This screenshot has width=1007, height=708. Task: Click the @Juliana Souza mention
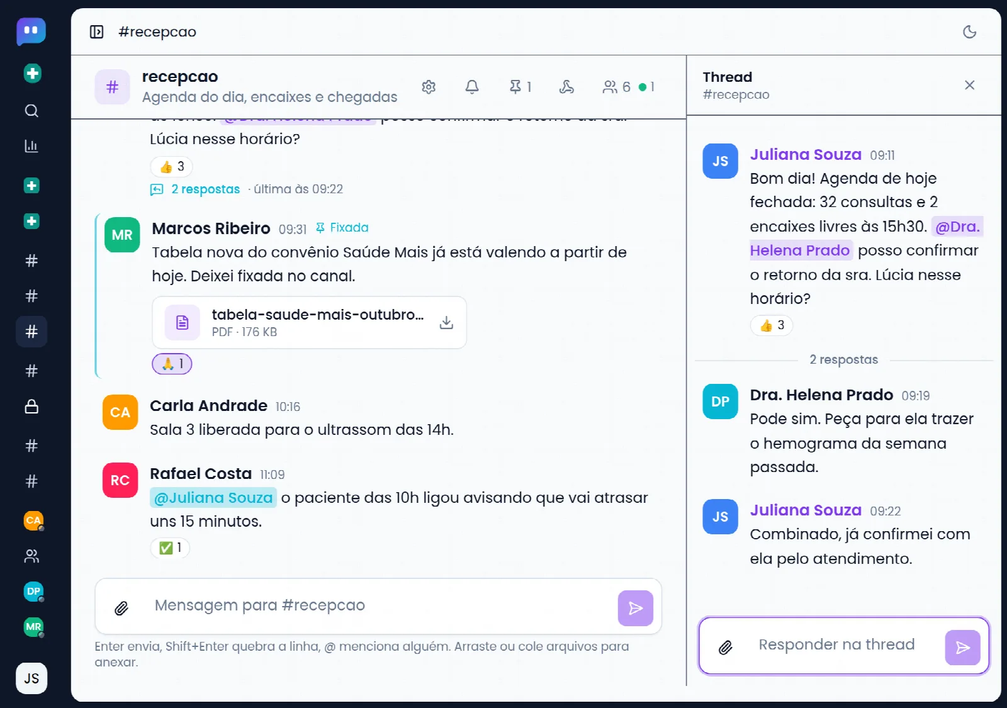click(x=213, y=498)
